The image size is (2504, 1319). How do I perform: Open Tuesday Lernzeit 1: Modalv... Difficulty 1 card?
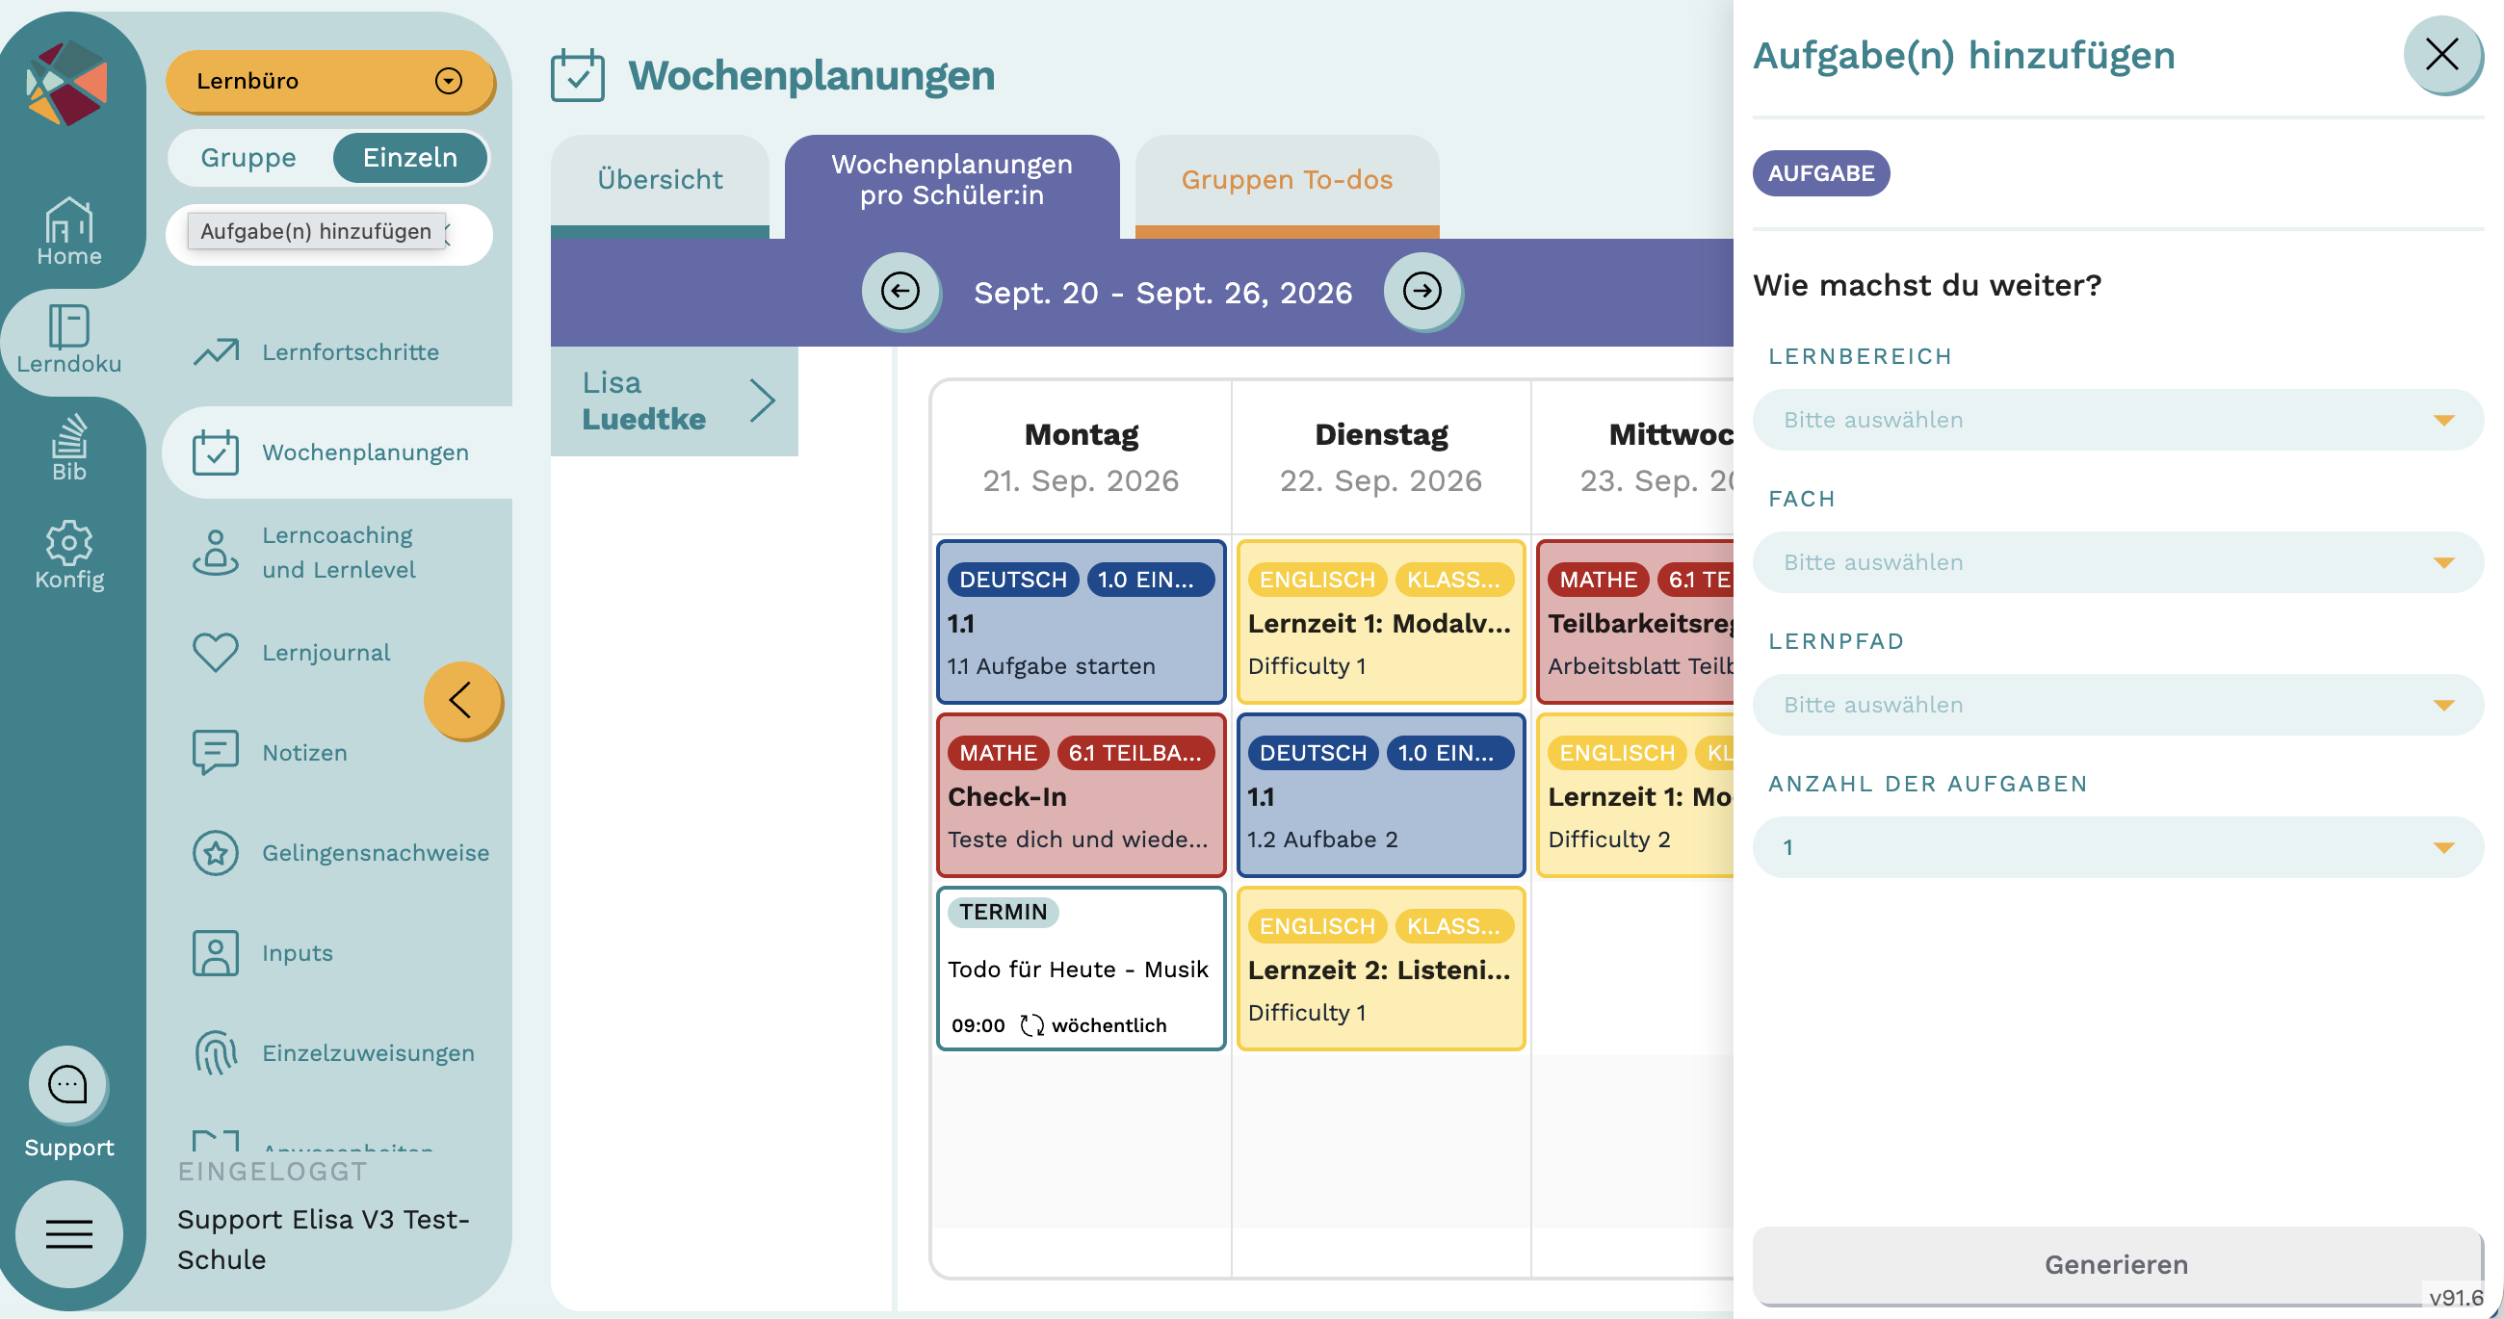pos(1380,622)
